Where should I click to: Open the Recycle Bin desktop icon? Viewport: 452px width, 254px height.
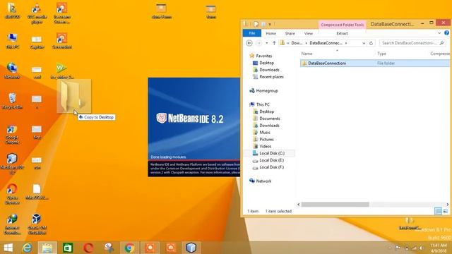[12, 101]
